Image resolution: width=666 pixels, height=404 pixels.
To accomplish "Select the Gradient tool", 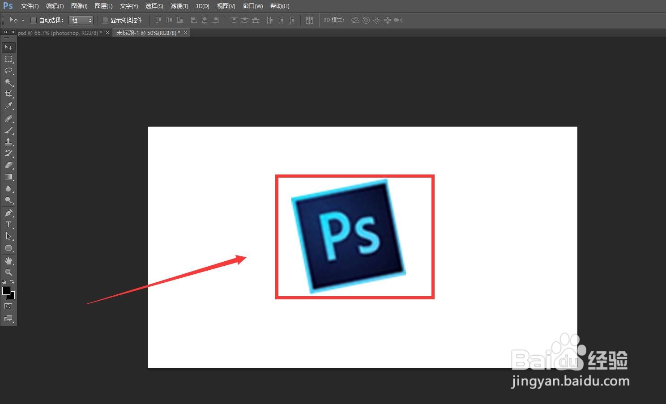I will (9, 177).
